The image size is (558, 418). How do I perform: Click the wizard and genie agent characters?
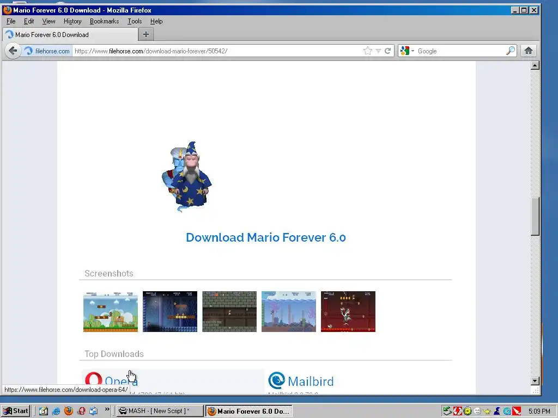tap(187, 177)
